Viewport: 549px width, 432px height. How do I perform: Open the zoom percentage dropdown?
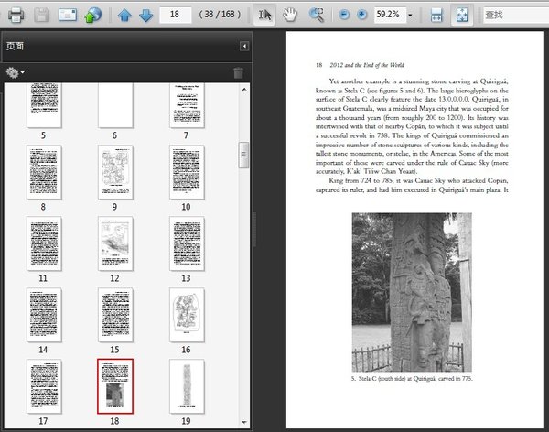tap(409, 16)
